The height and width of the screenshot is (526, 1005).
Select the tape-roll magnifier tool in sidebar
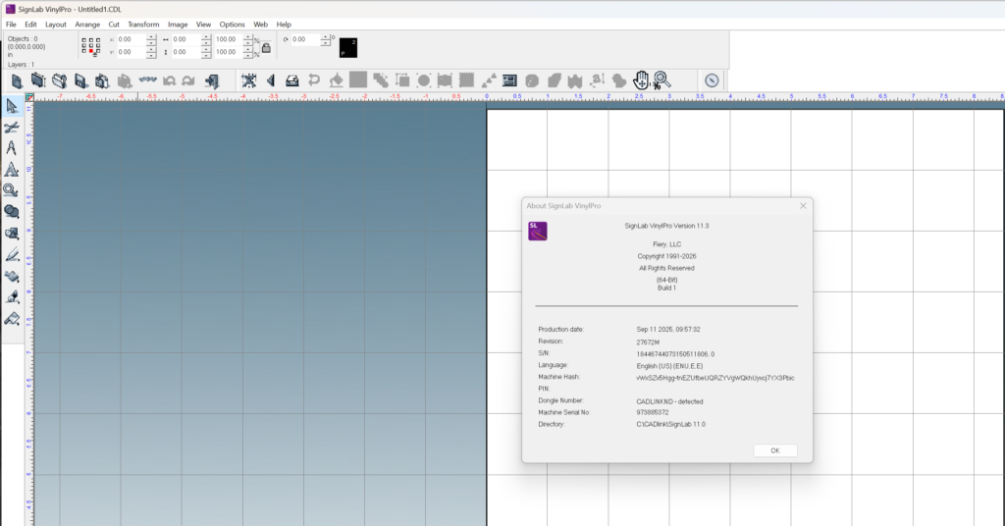pyautogui.click(x=12, y=191)
